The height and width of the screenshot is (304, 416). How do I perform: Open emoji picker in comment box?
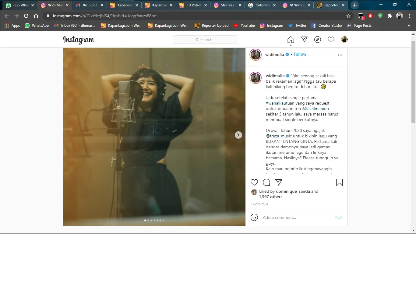(254, 217)
